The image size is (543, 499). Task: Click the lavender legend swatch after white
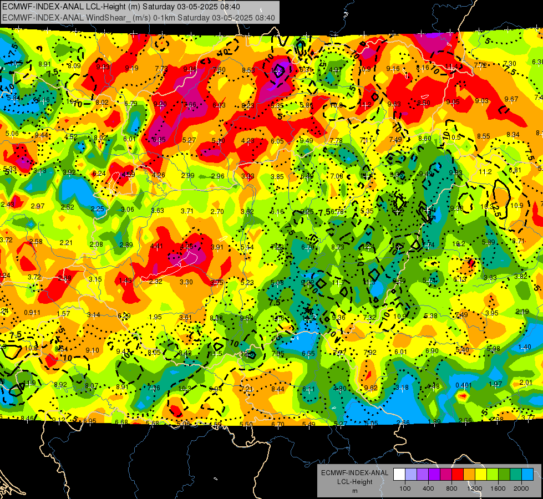(411, 475)
